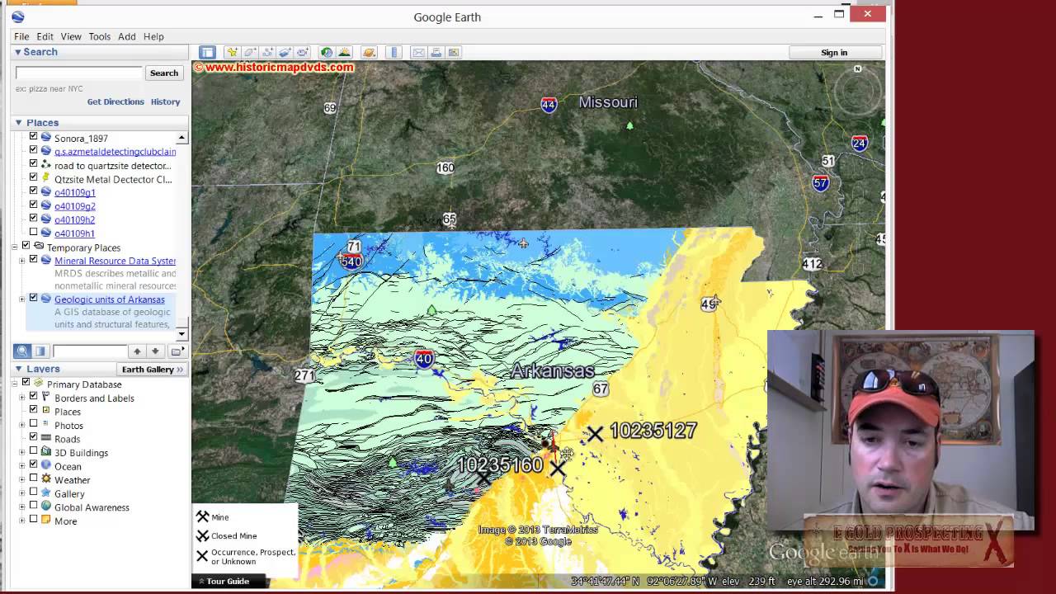Click Places scrollbar down arrow
The width and height of the screenshot is (1056, 594).
point(181,334)
